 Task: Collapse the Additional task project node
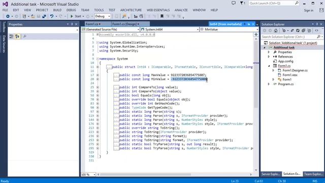[x=264, y=48]
